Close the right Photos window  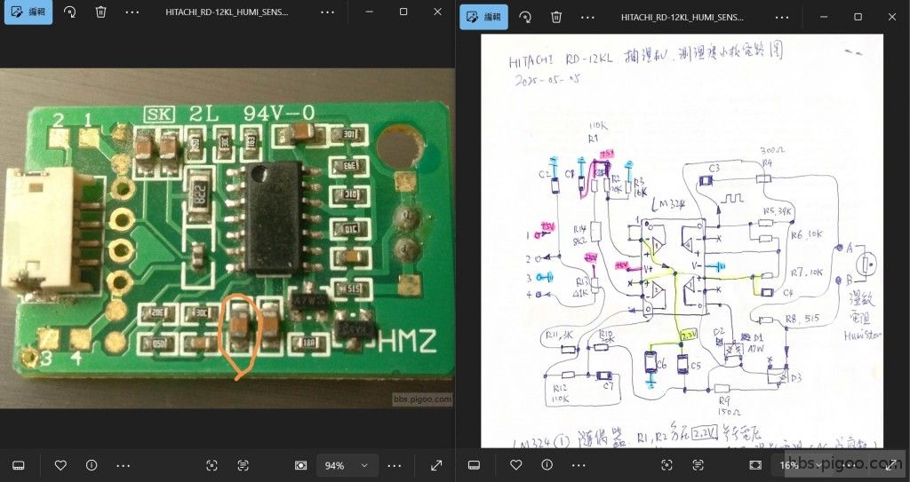click(892, 18)
